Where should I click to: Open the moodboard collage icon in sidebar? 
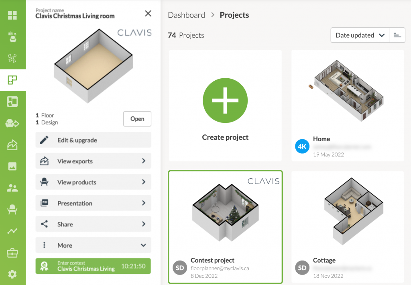click(12, 58)
